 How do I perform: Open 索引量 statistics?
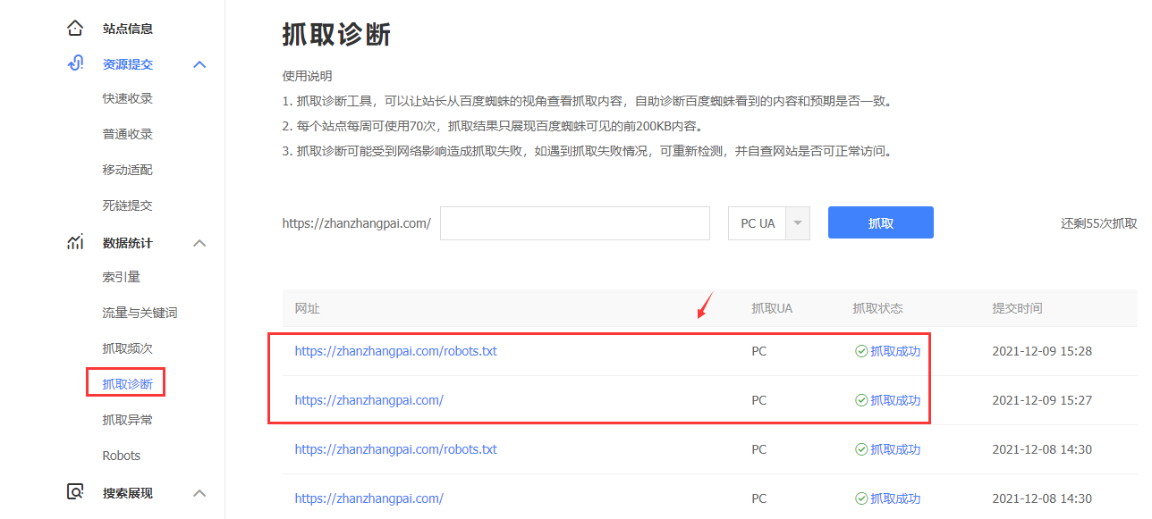tap(122, 277)
